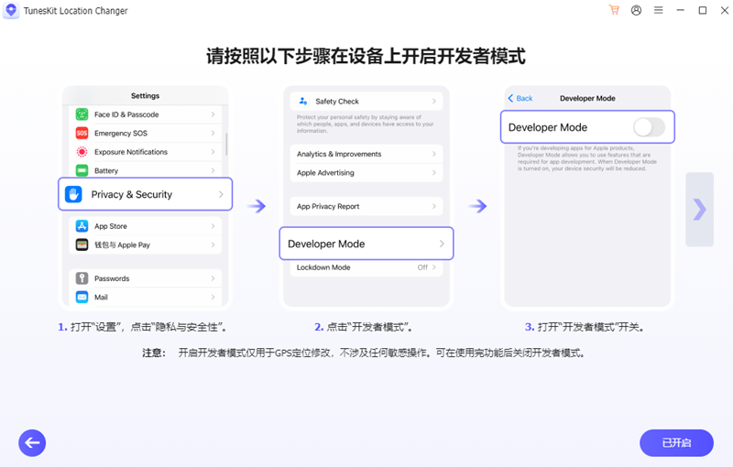Click step 3 instruction text
This screenshot has width=733, height=467.
point(585,327)
